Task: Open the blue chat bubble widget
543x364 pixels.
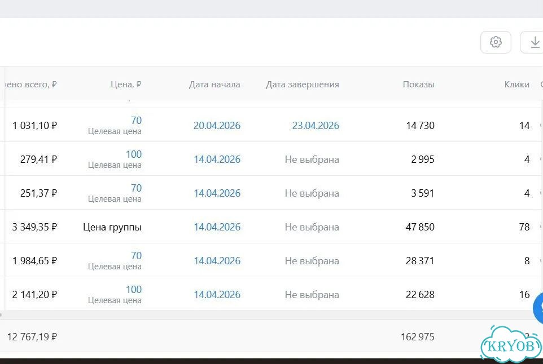Action: pyautogui.click(x=538, y=308)
